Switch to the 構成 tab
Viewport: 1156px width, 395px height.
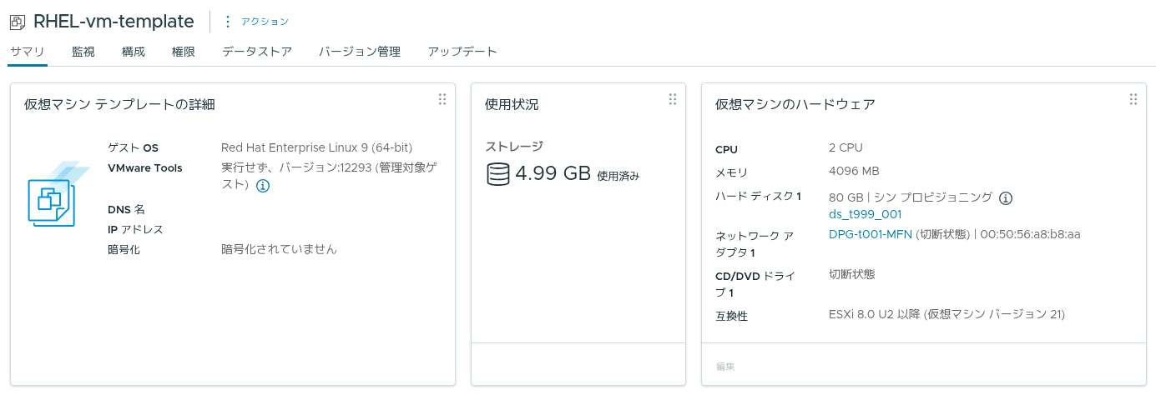point(134,52)
